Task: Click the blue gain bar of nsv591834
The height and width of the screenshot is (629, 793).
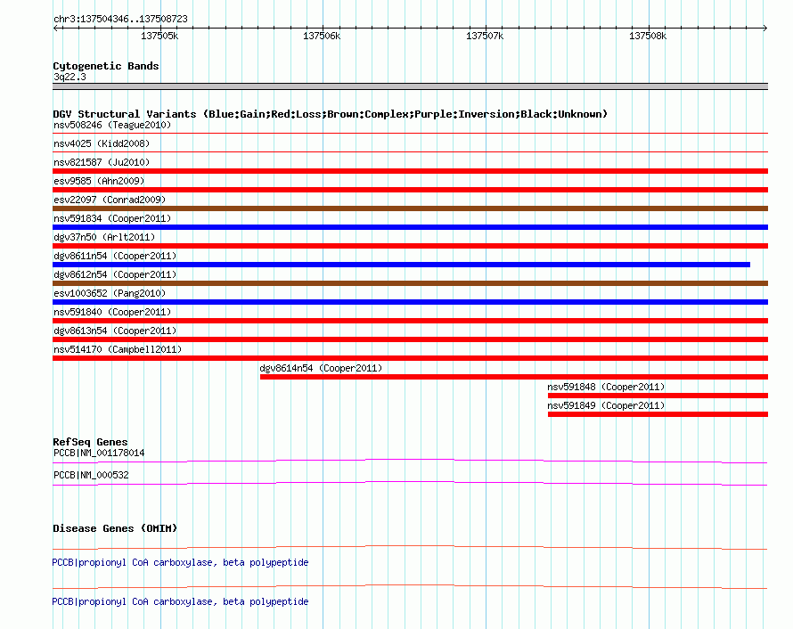Action: (x=410, y=227)
